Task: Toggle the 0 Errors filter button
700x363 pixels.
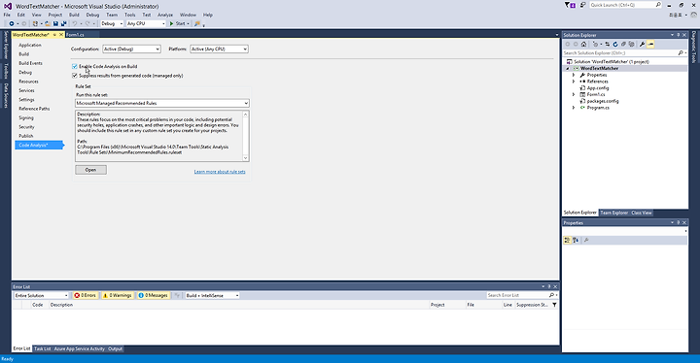Action: click(x=86, y=295)
